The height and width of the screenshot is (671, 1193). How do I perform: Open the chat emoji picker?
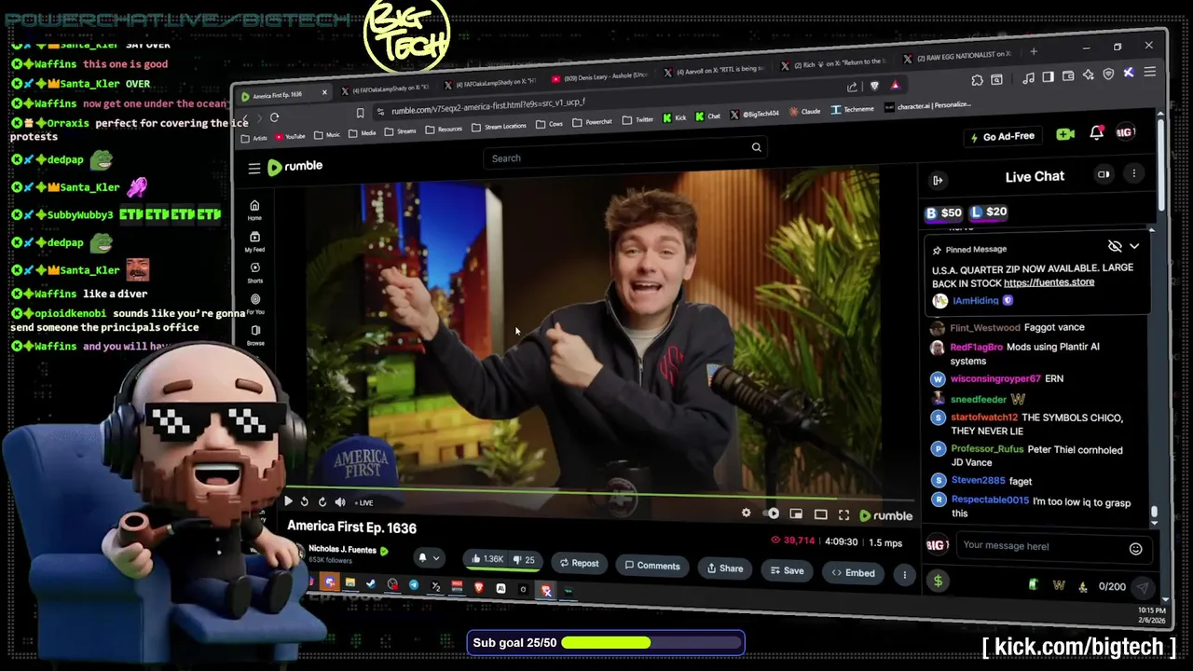(x=1135, y=549)
